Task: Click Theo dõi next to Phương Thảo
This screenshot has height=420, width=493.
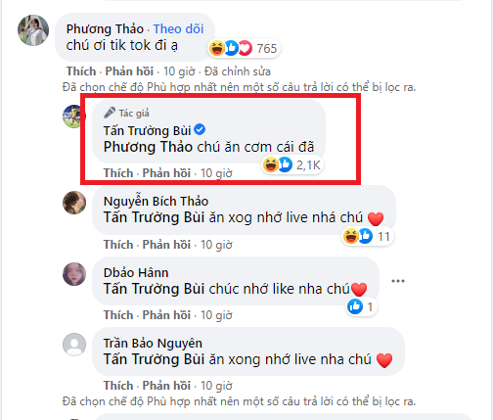Action: coord(178,28)
